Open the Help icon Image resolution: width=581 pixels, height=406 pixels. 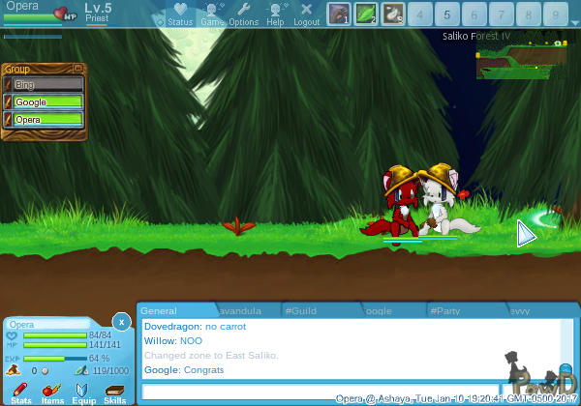(275, 14)
